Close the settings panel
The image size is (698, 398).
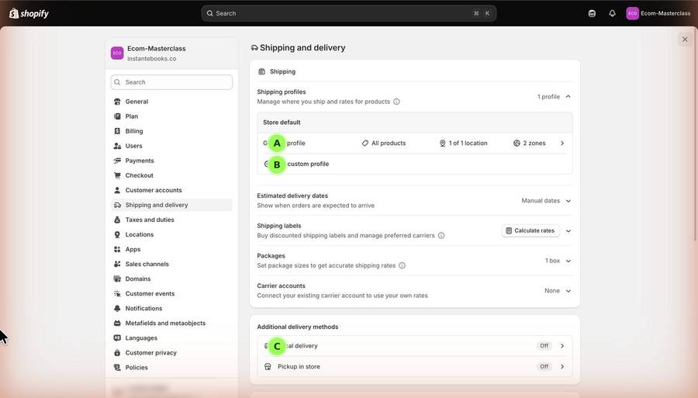tap(685, 39)
